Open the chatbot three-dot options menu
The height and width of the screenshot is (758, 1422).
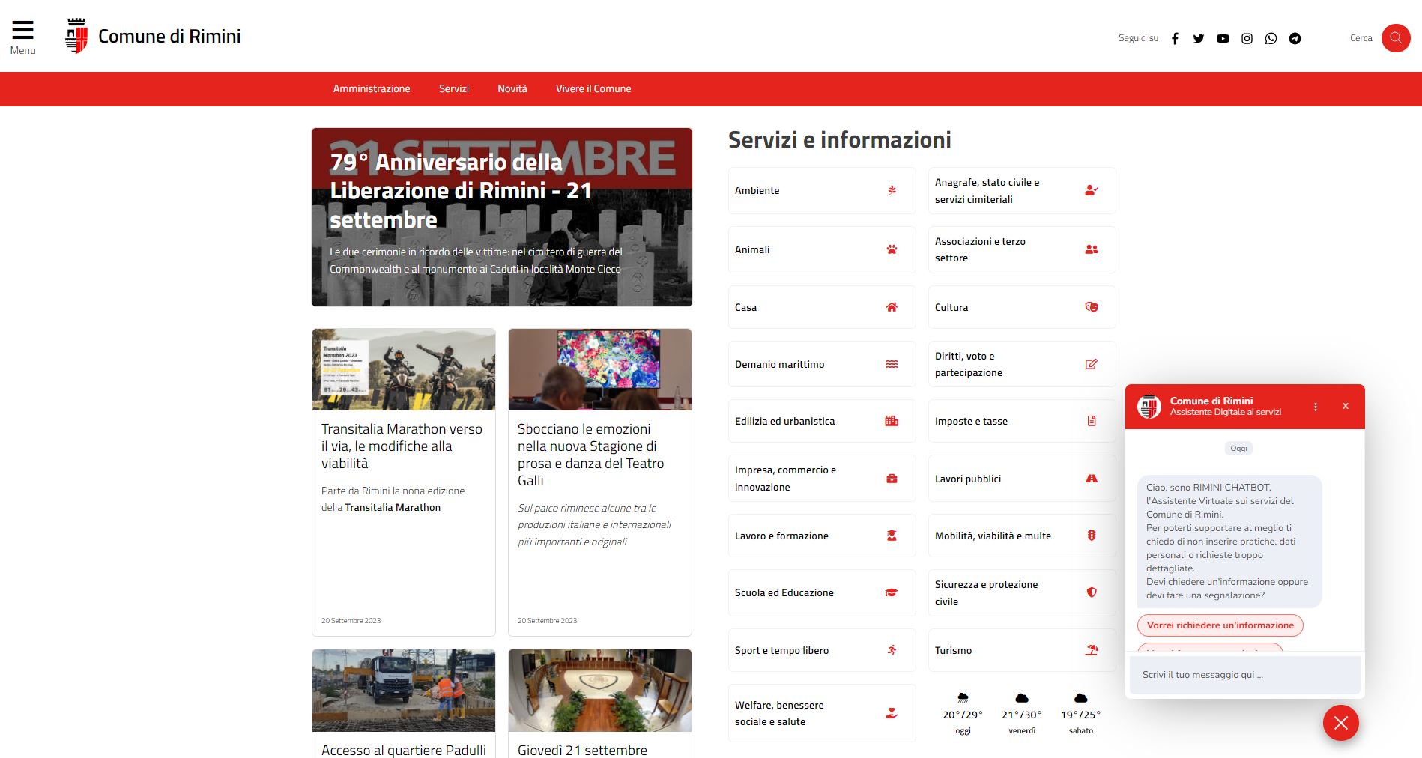[x=1315, y=407]
